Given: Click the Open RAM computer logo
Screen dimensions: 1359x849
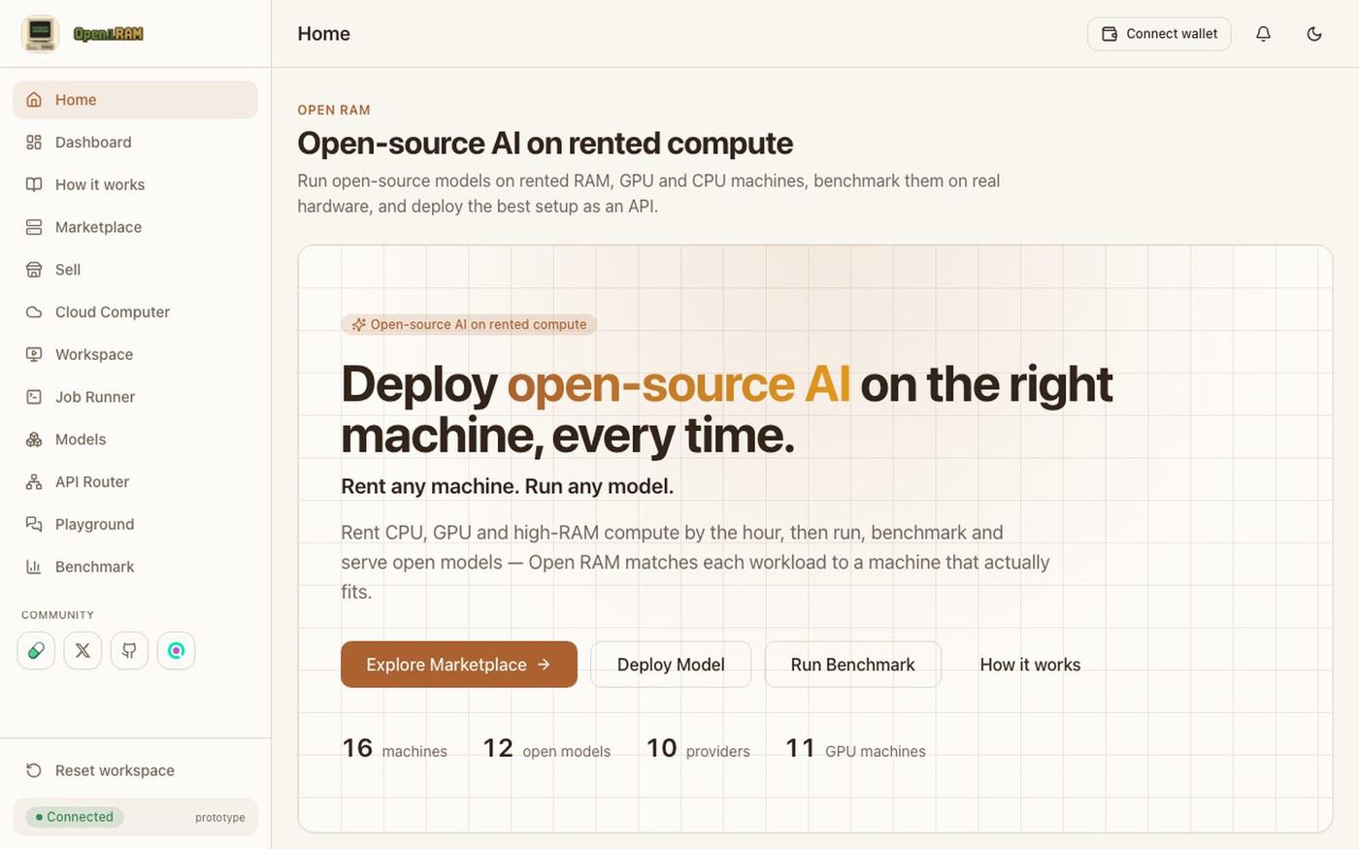Looking at the screenshot, I should tap(40, 34).
